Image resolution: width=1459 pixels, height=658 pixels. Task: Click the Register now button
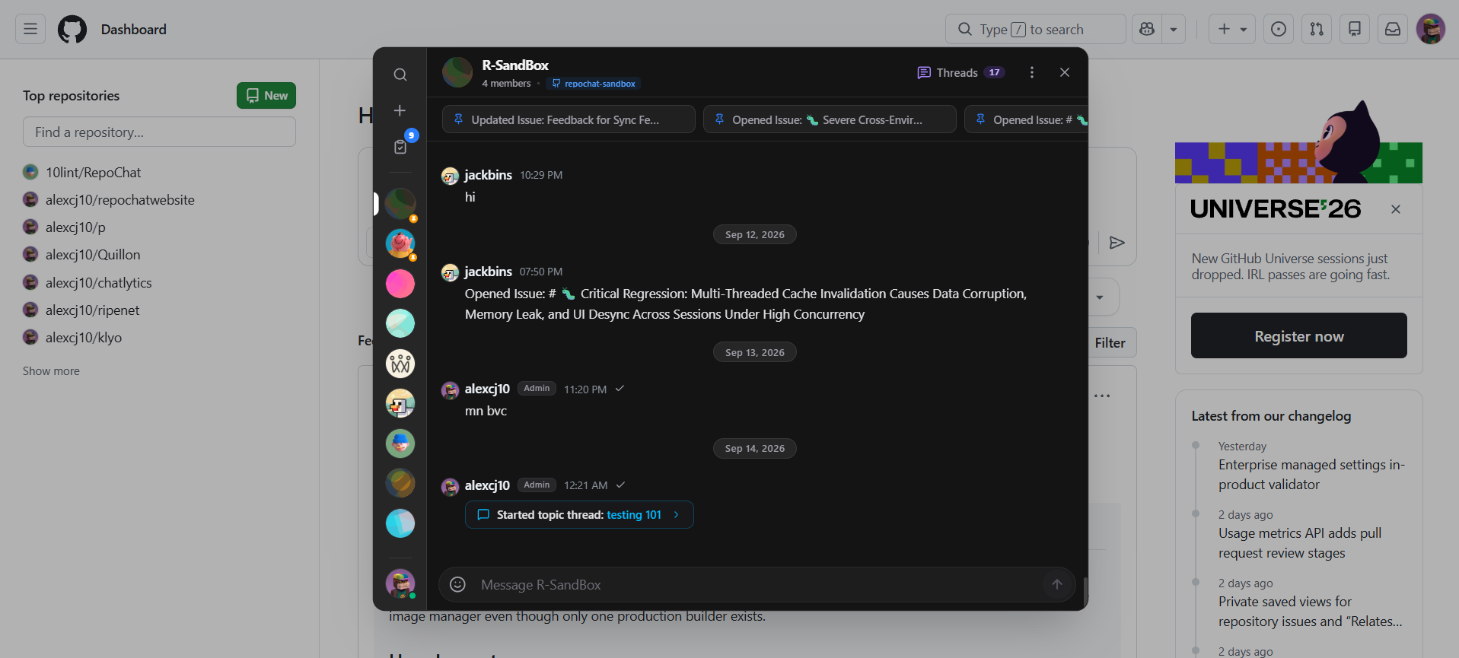[x=1299, y=335]
